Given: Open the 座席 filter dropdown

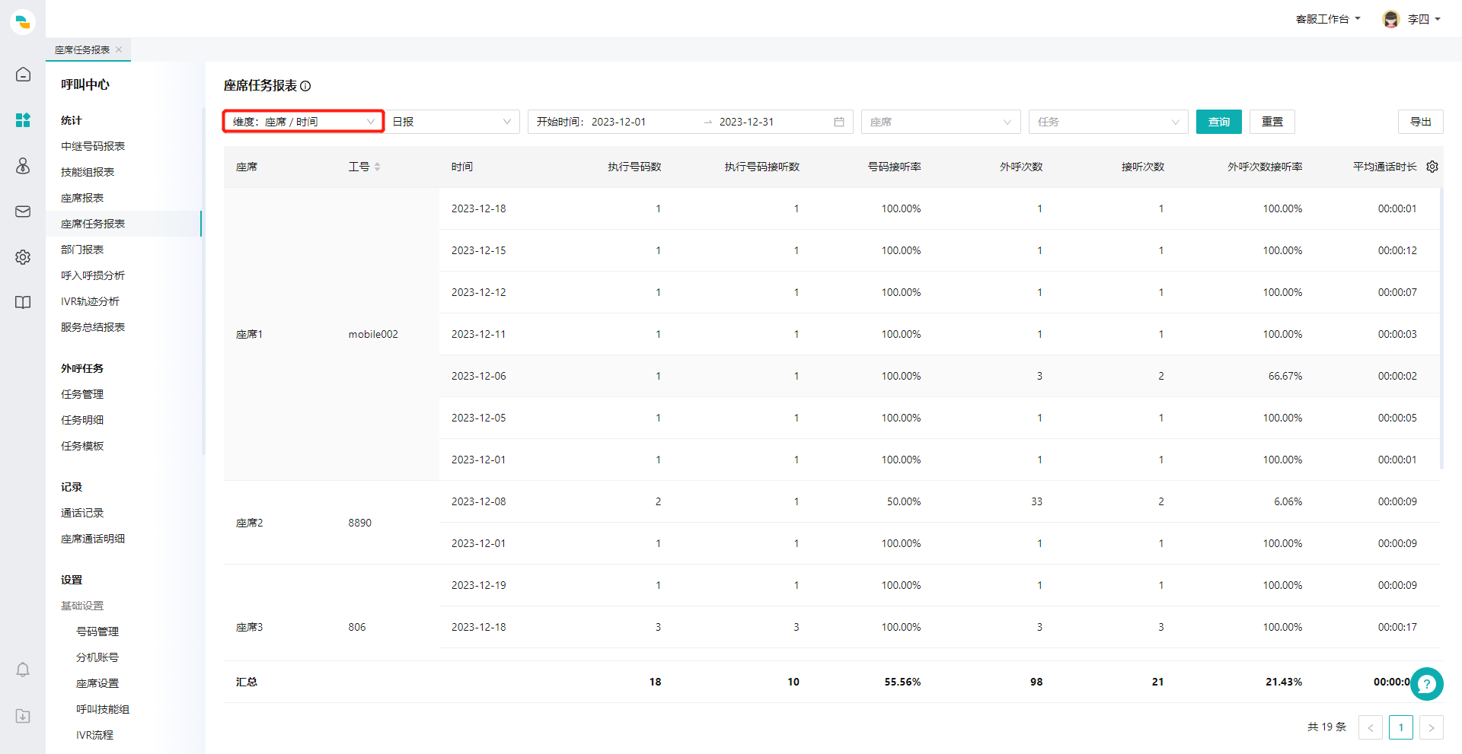Looking at the screenshot, I should (940, 122).
